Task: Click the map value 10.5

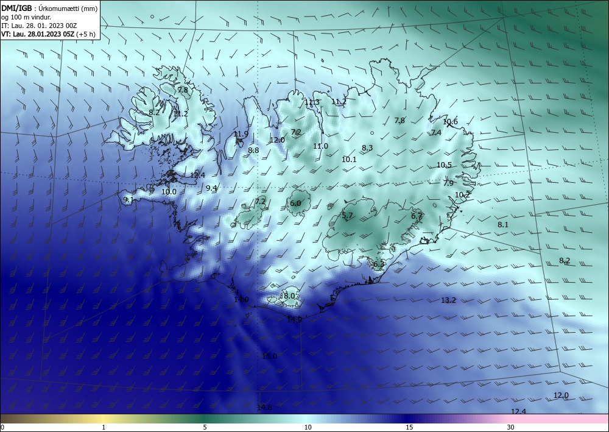Action: click(444, 165)
